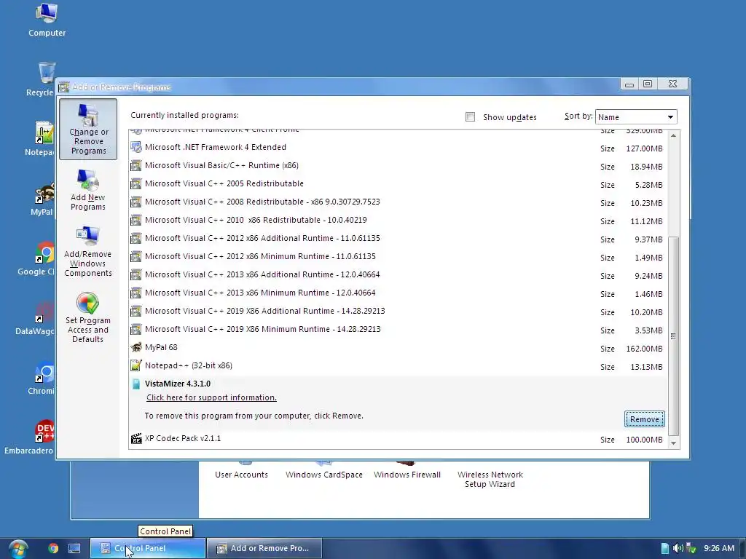Click the Microsoft .NET Framework 4 Extended icon
The width and height of the screenshot is (746, 559).
(x=136, y=147)
